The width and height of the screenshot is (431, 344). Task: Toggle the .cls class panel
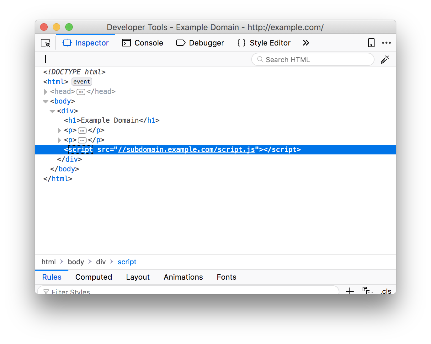click(x=386, y=291)
